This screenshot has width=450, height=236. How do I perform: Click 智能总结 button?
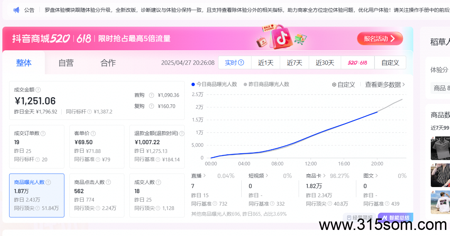tap(395, 218)
